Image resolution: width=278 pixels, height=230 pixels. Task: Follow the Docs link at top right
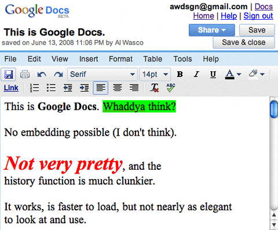click(x=264, y=7)
